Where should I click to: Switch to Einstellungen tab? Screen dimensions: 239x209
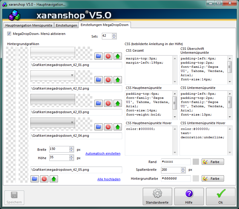(x=66, y=25)
